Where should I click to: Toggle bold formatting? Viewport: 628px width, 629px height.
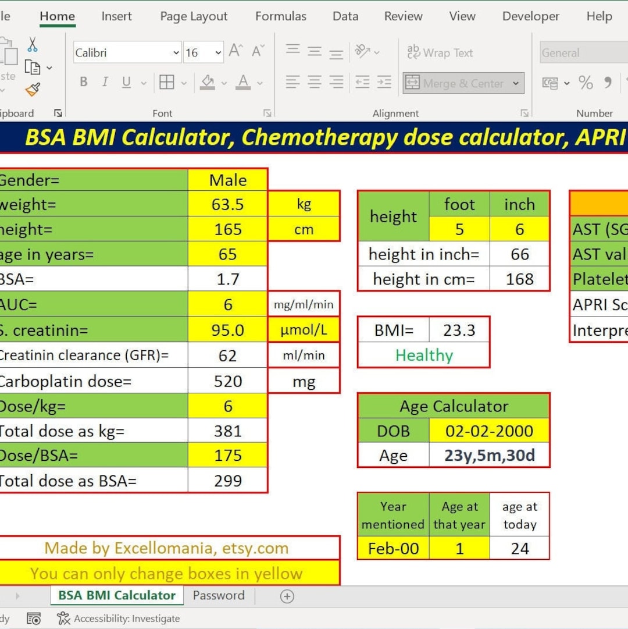pyautogui.click(x=83, y=82)
